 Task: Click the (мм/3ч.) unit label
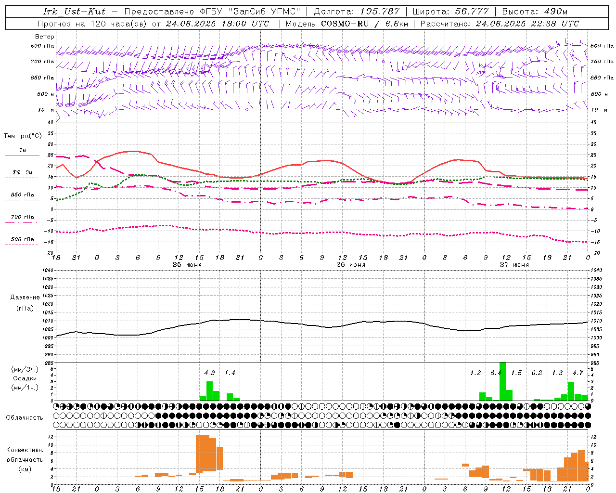(x=25, y=369)
